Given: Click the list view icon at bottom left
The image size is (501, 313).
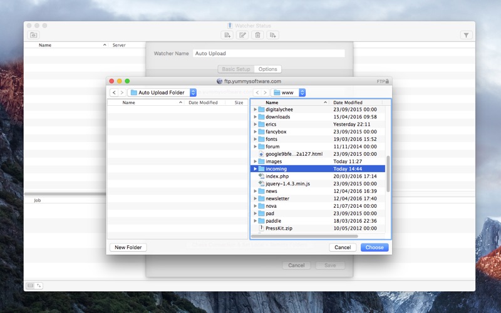Looking at the screenshot, I should (x=30, y=285).
